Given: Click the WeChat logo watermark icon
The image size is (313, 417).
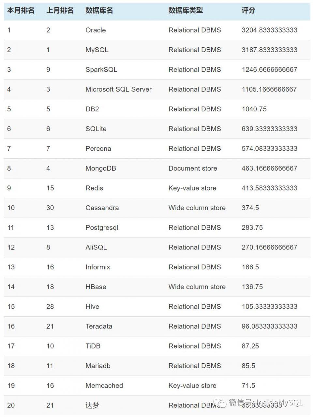Looking at the screenshot, I should click(x=222, y=403).
